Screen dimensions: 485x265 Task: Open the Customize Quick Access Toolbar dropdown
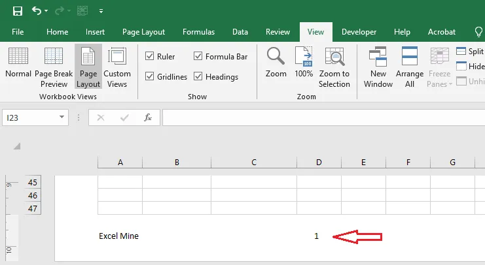click(101, 11)
